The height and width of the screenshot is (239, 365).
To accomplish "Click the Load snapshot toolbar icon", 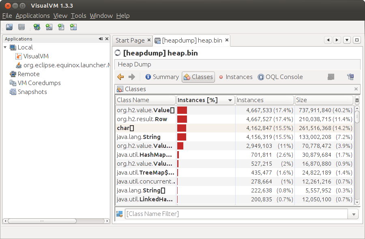I will tap(9, 27).
